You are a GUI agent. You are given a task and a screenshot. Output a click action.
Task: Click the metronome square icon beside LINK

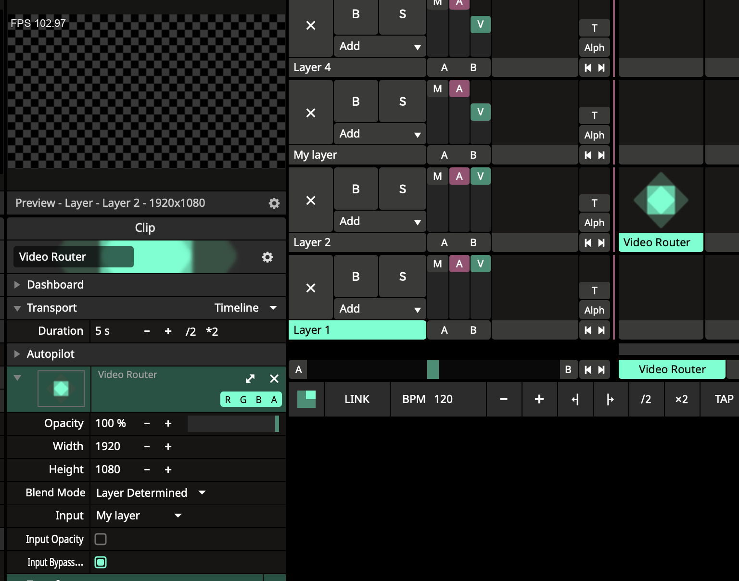[x=306, y=399]
